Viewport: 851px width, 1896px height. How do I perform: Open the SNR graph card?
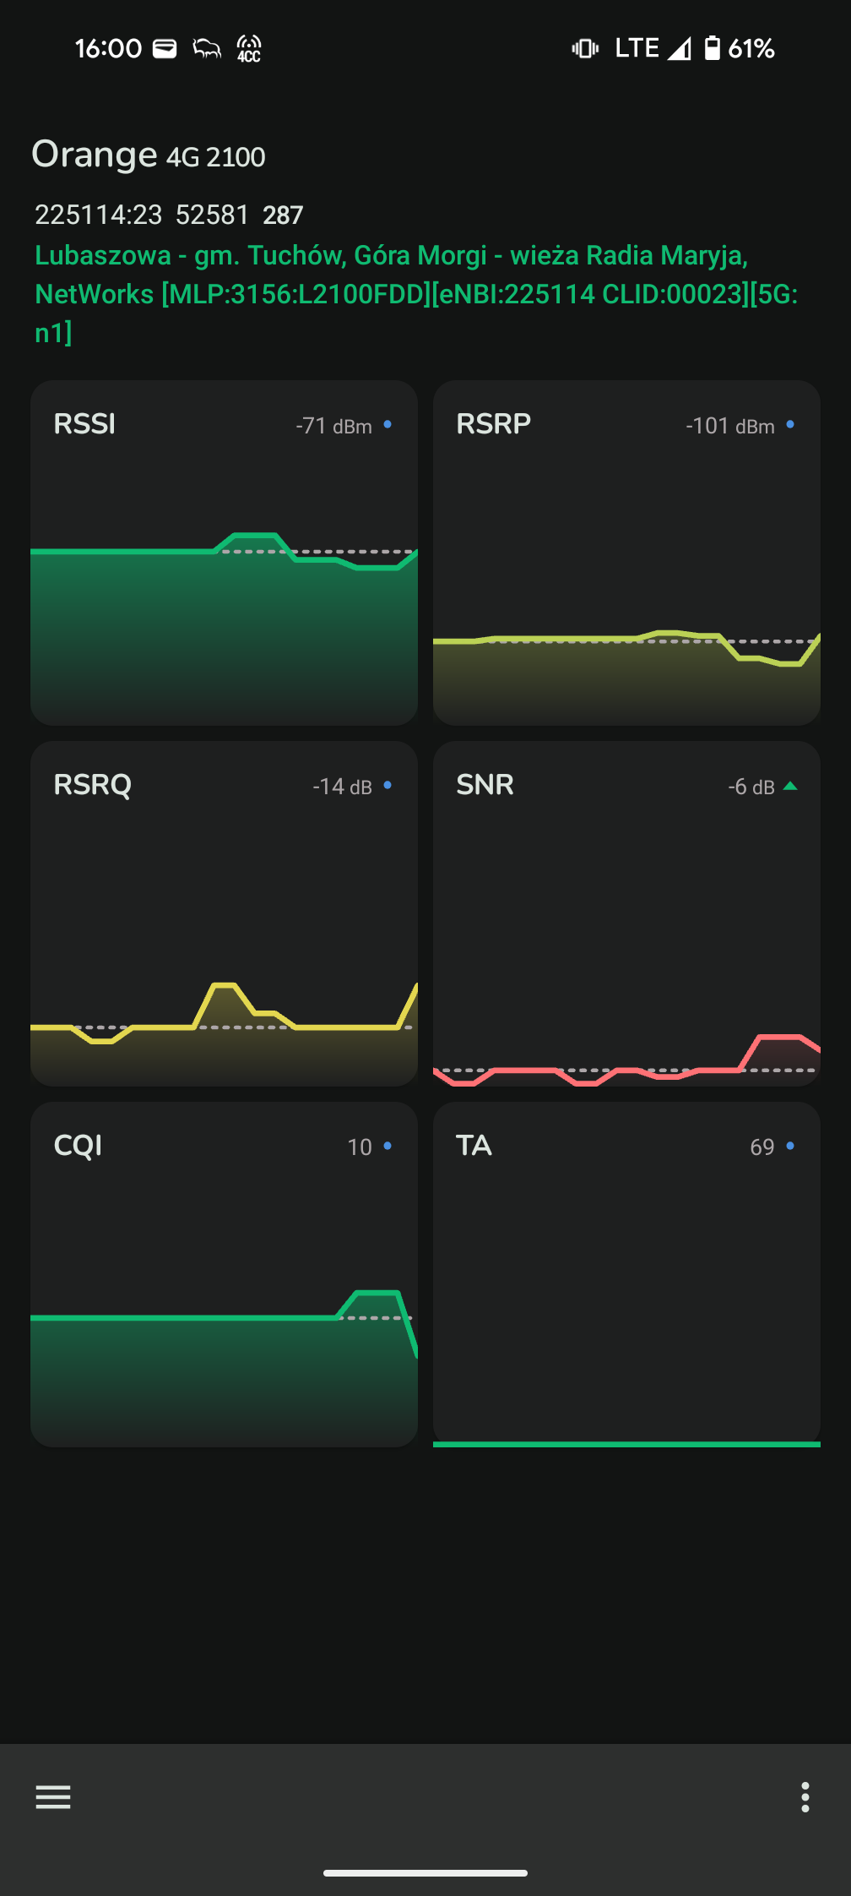point(626,913)
